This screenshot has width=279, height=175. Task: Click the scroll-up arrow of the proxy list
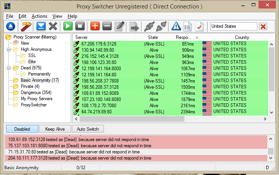point(271,44)
